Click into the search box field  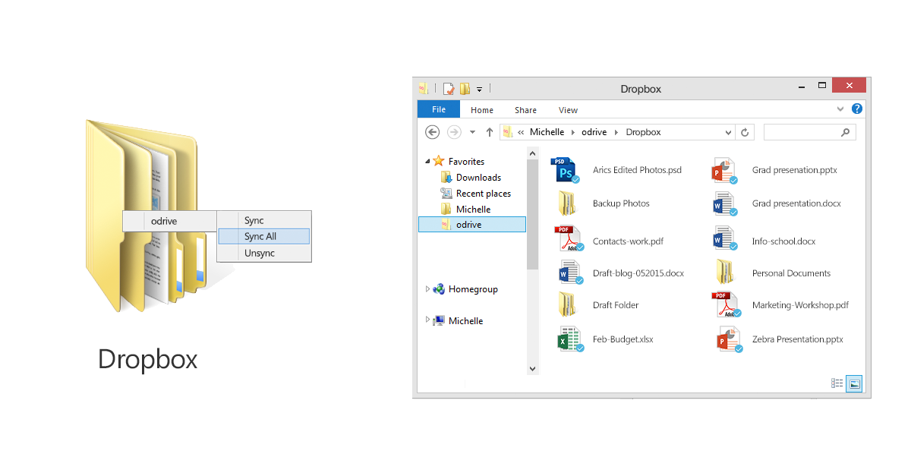tap(809, 132)
